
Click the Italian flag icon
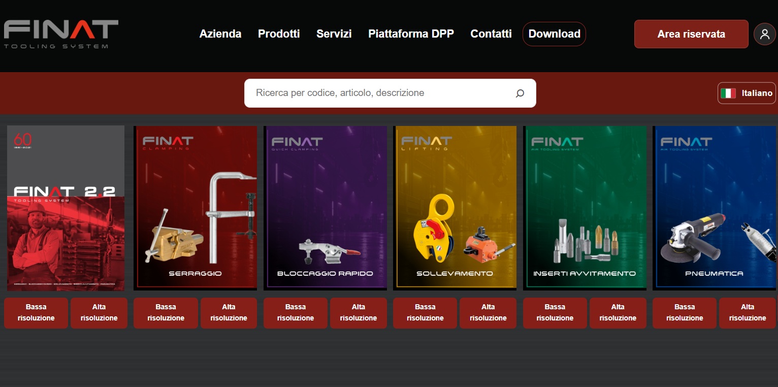click(728, 93)
